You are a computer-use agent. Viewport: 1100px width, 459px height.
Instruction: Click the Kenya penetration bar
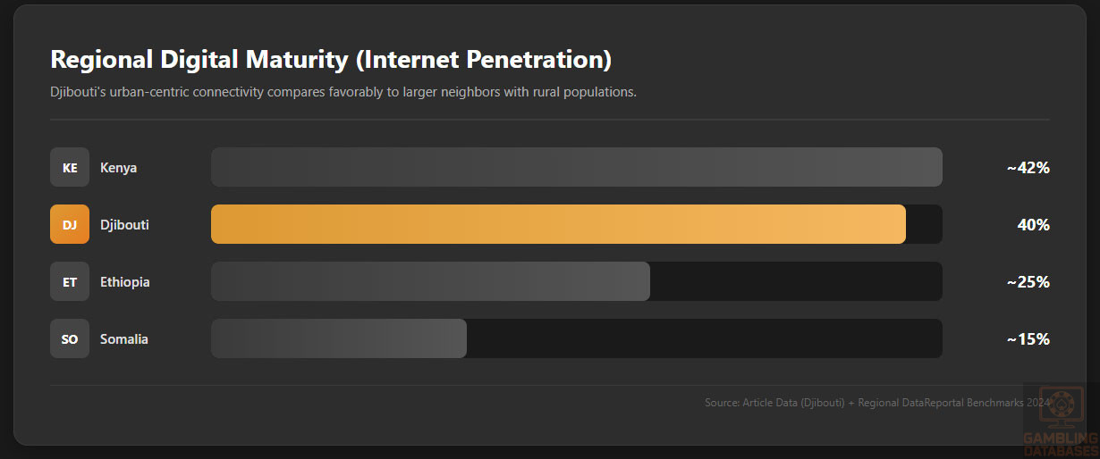(x=576, y=167)
